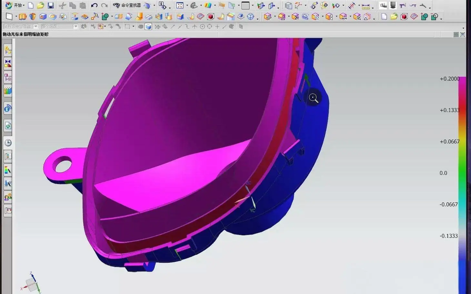Viewport: 471px width, 294px height.
Task: Open the 整个装配 selection scope dropdown
Action: [x=76, y=26]
